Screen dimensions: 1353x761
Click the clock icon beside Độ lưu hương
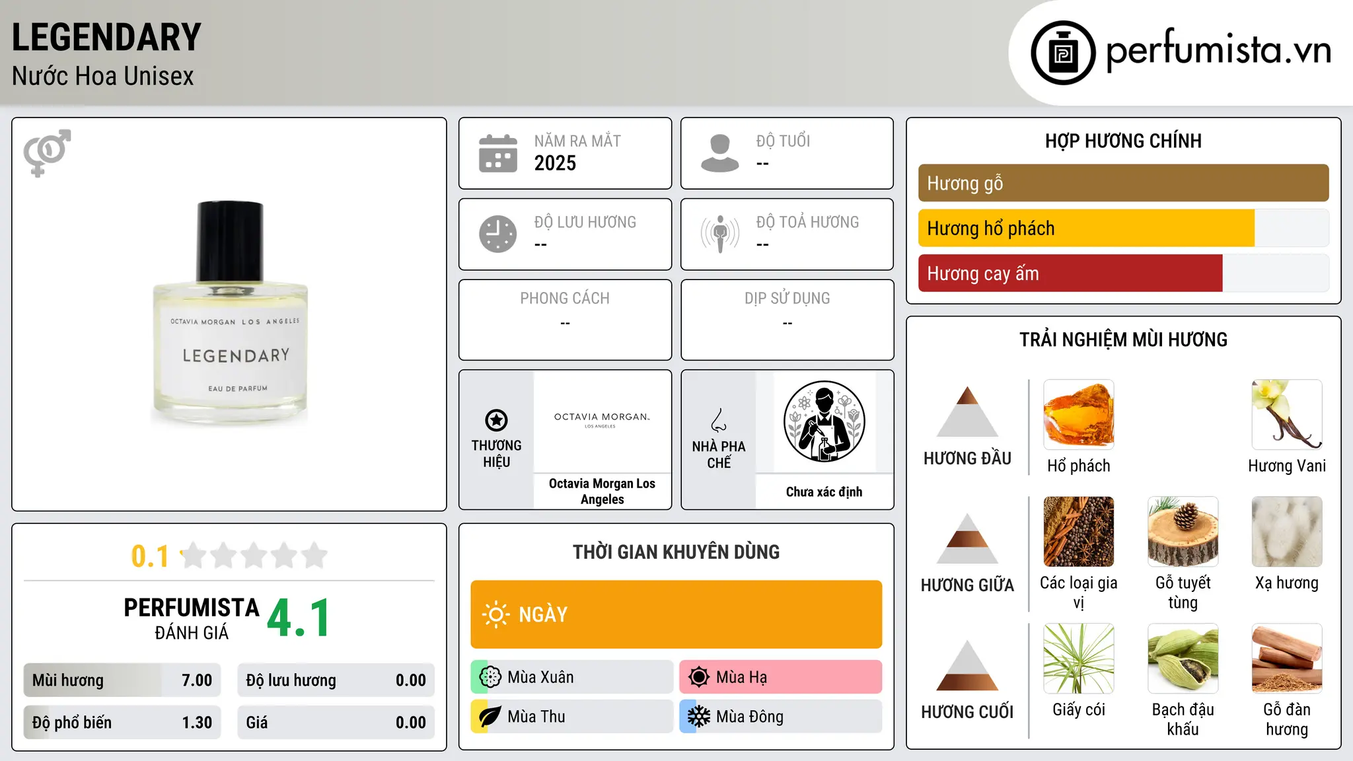[x=498, y=234]
